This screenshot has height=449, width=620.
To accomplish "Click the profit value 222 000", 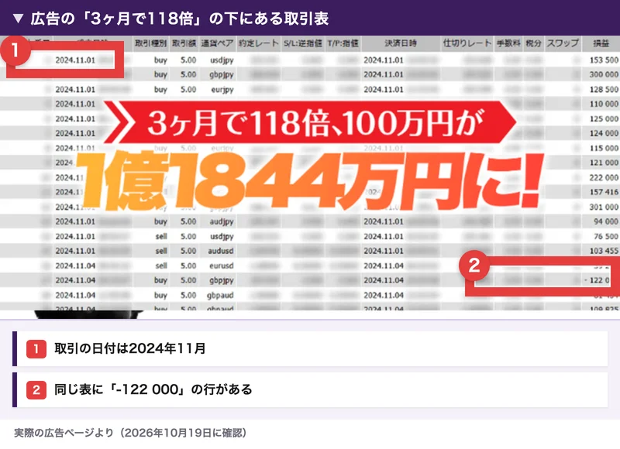I will pyautogui.click(x=604, y=178).
